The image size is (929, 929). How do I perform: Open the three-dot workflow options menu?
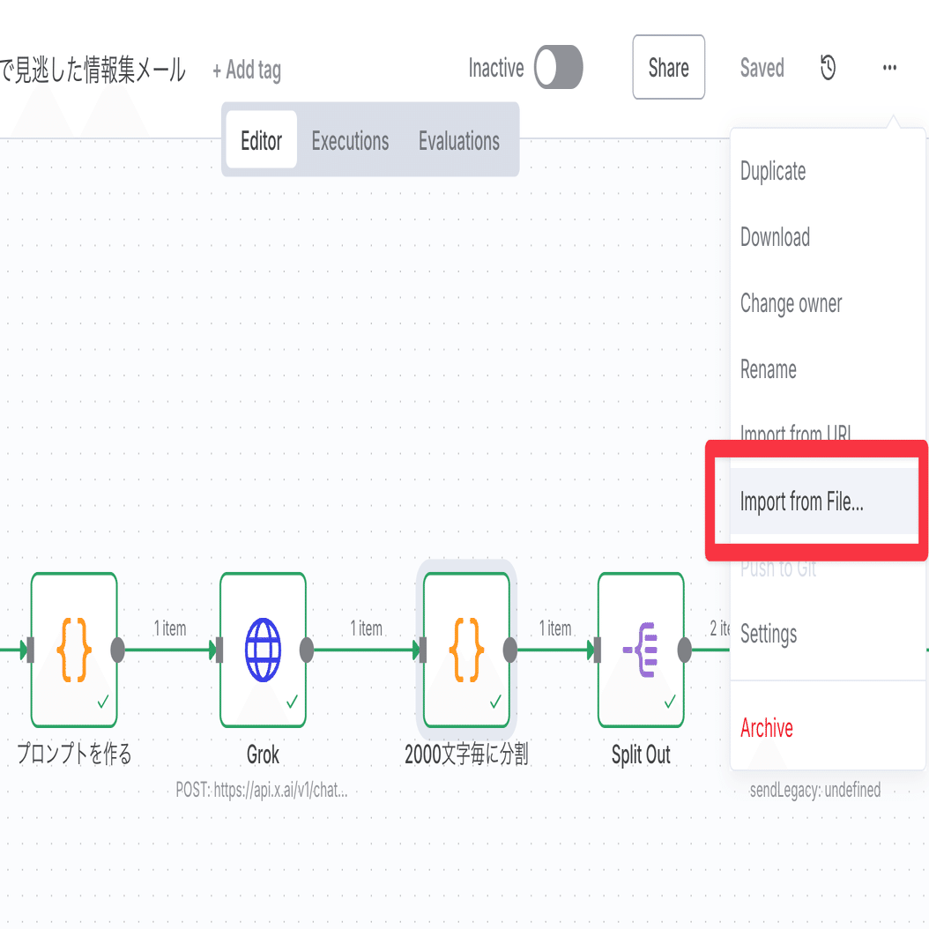(889, 68)
